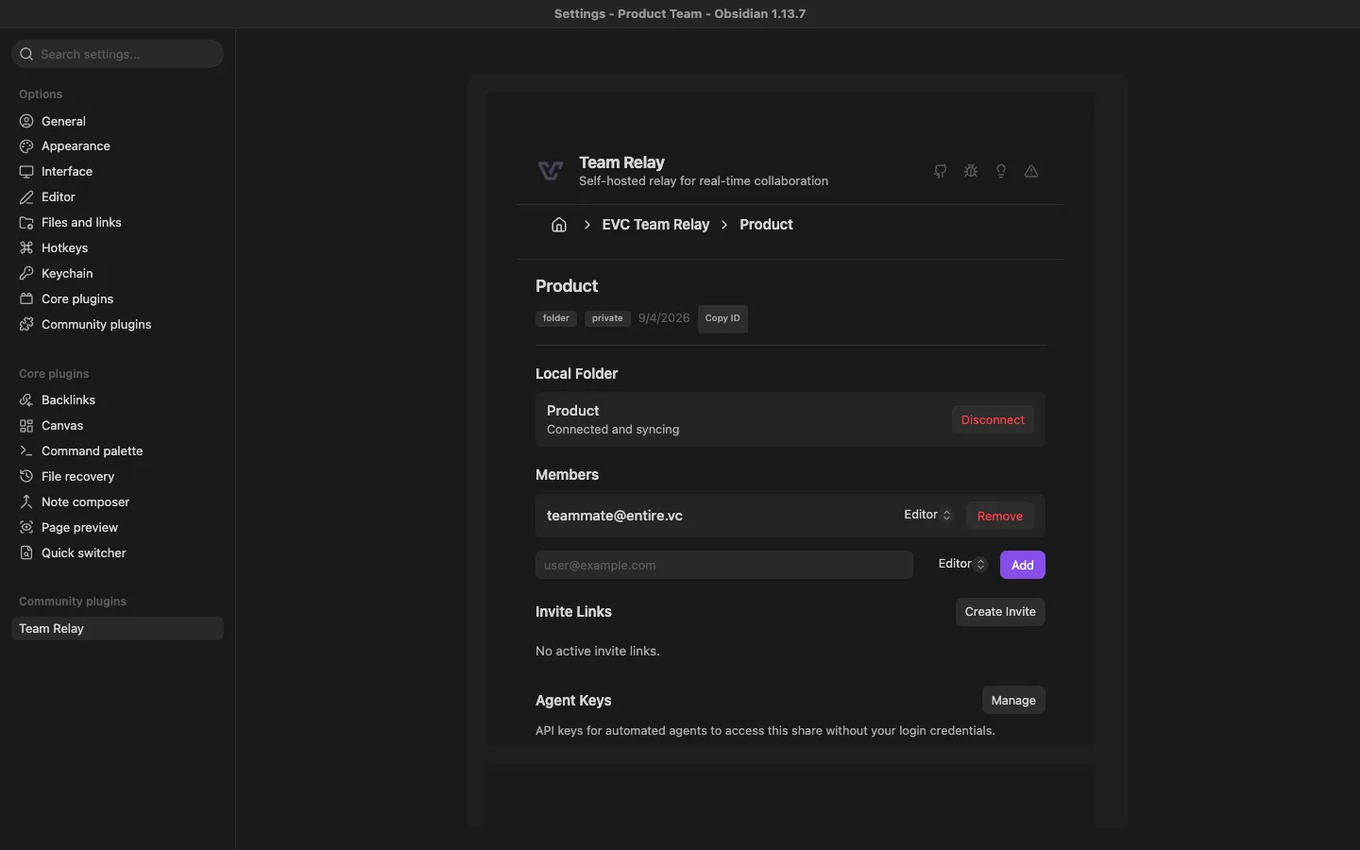Remove teammate@entire.vc from members
Image resolution: width=1360 pixels, height=850 pixels.
click(x=1000, y=516)
